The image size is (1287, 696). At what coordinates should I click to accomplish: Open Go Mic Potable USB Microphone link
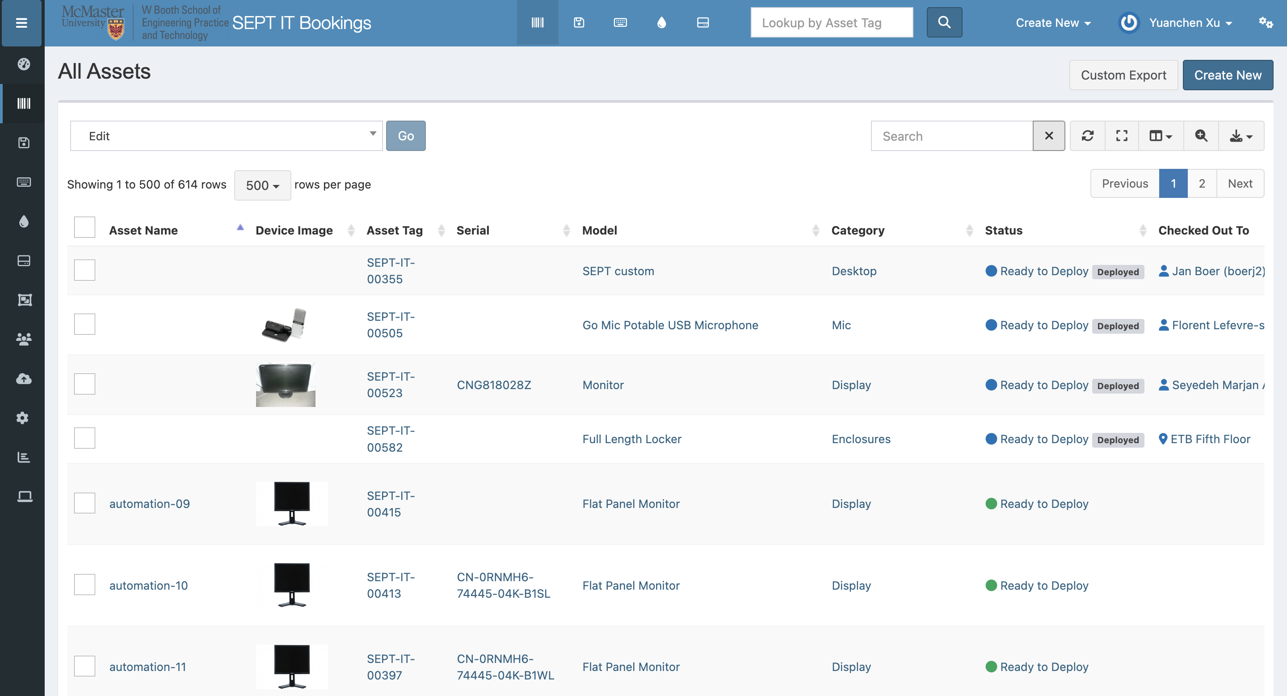click(670, 325)
